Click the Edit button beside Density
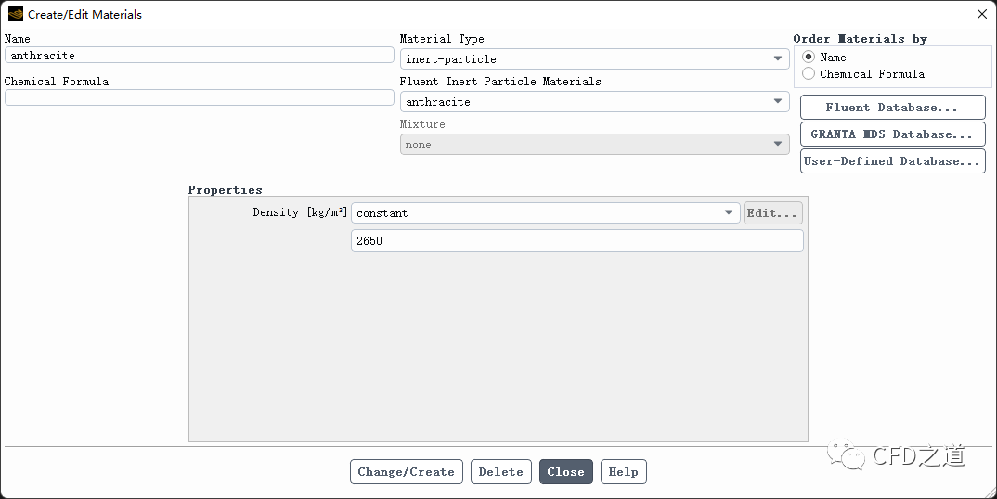 pos(772,213)
